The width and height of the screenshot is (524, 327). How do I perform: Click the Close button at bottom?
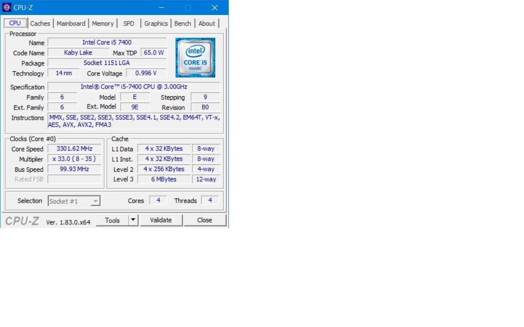pyautogui.click(x=205, y=220)
